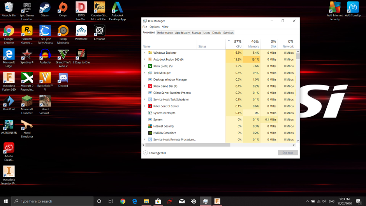Sort processes by Disk column header
This screenshot has width=366, height=206.
click(x=269, y=44)
